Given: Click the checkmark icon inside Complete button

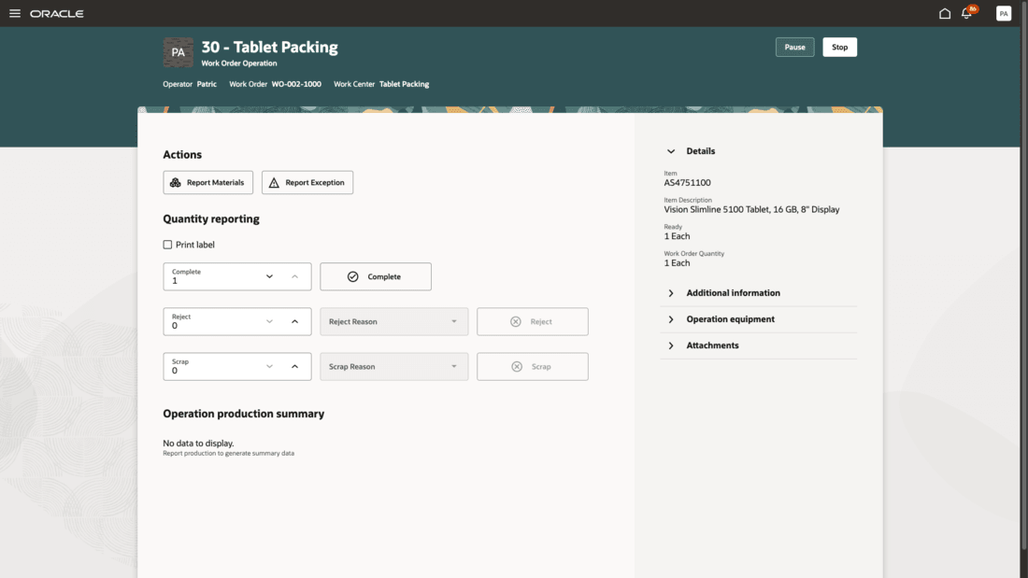Looking at the screenshot, I should (352, 276).
